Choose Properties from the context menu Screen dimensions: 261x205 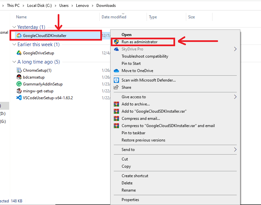tap(130, 200)
